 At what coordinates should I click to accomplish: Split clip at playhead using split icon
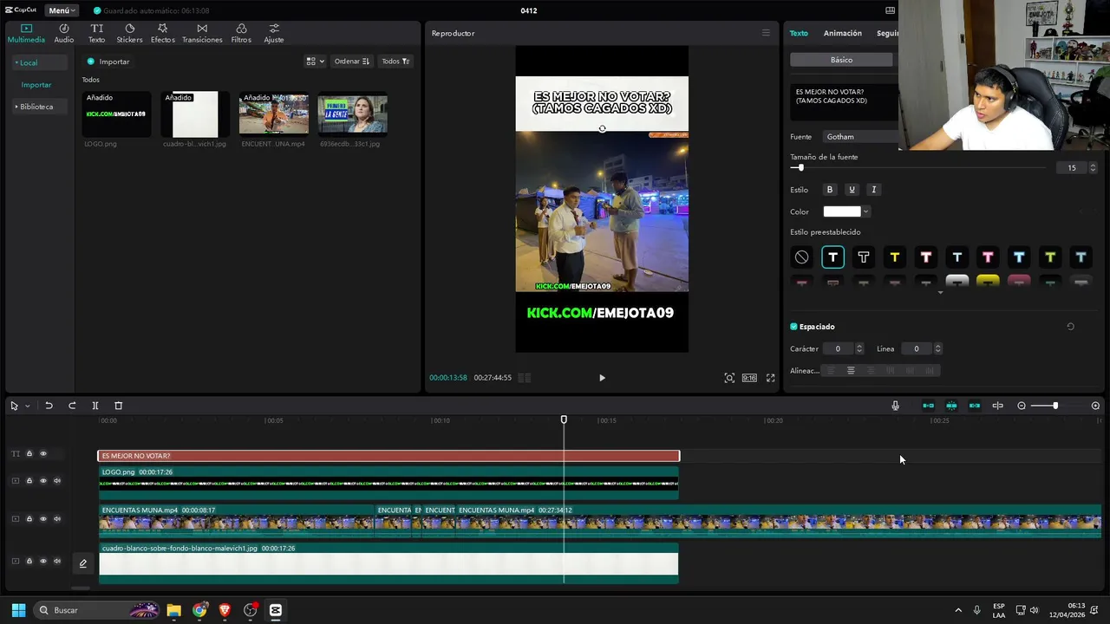tap(95, 406)
